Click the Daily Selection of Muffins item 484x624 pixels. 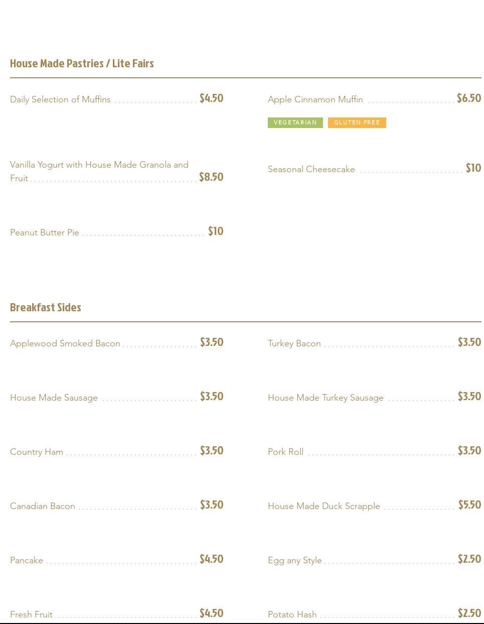tap(60, 99)
